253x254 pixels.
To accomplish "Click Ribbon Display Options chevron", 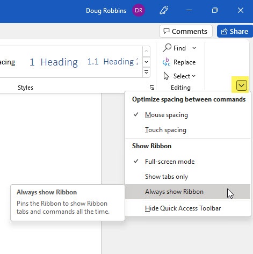I will pos(241,85).
